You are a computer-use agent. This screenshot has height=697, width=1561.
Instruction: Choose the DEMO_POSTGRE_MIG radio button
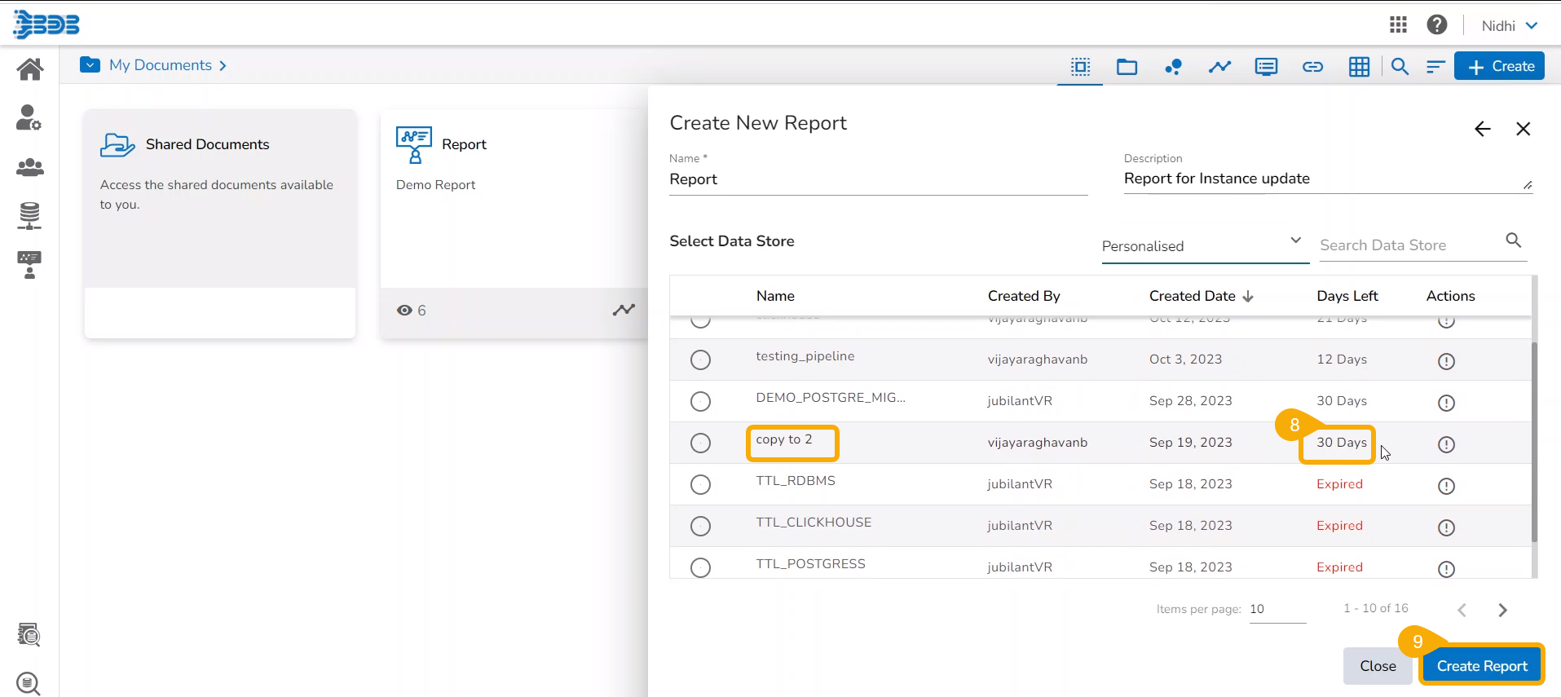point(700,401)
